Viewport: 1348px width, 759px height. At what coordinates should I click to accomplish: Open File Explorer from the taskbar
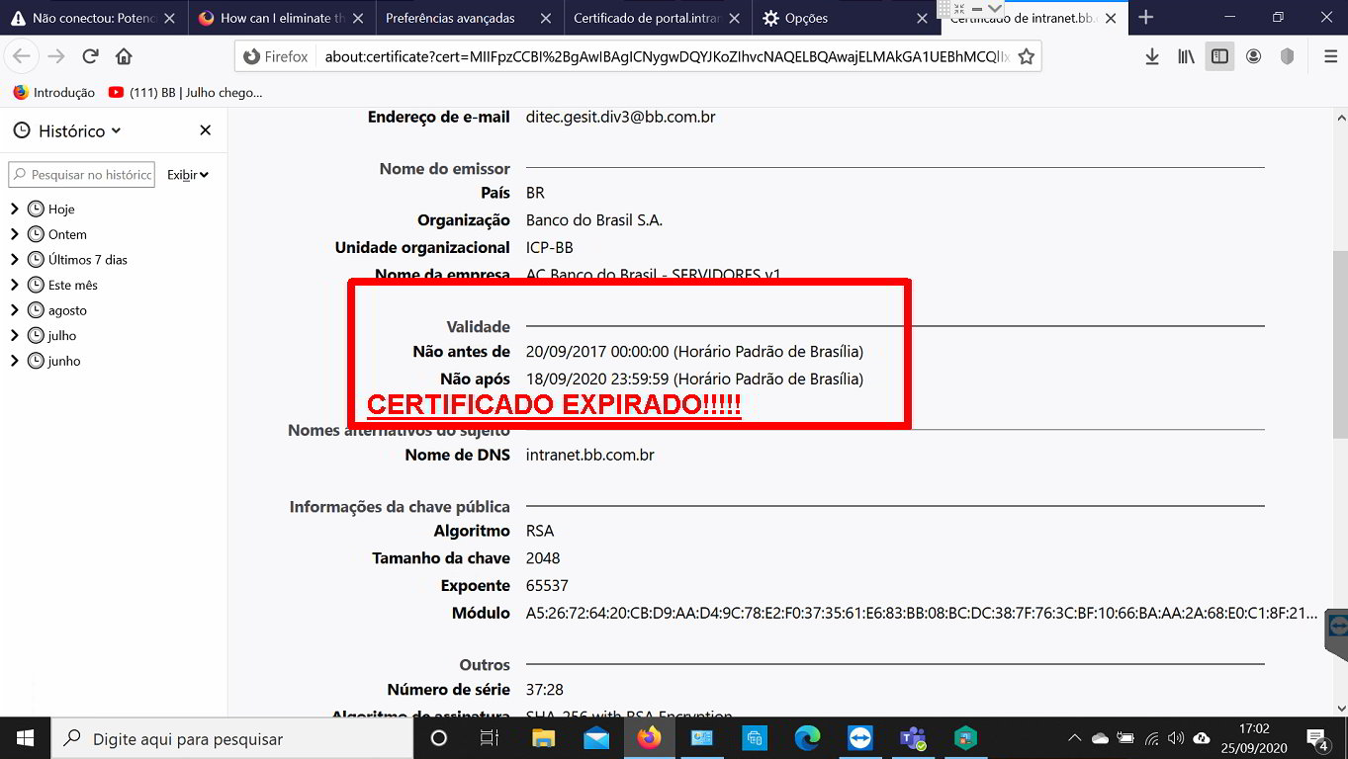tap(543, 738)
